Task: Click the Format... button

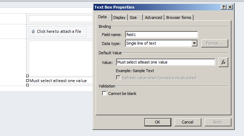Action: [215, 43]
